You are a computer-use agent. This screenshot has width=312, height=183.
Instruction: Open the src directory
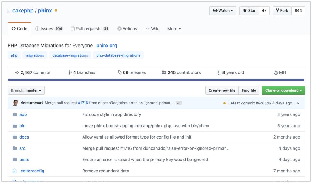[22, 148]
